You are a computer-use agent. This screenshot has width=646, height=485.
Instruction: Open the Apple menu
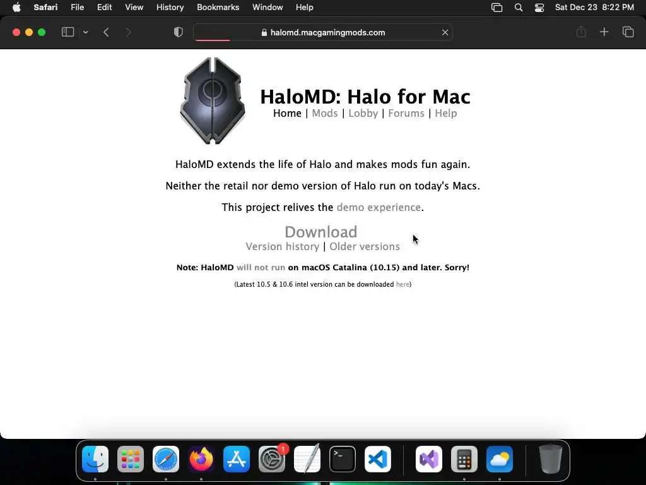(16, 8)
